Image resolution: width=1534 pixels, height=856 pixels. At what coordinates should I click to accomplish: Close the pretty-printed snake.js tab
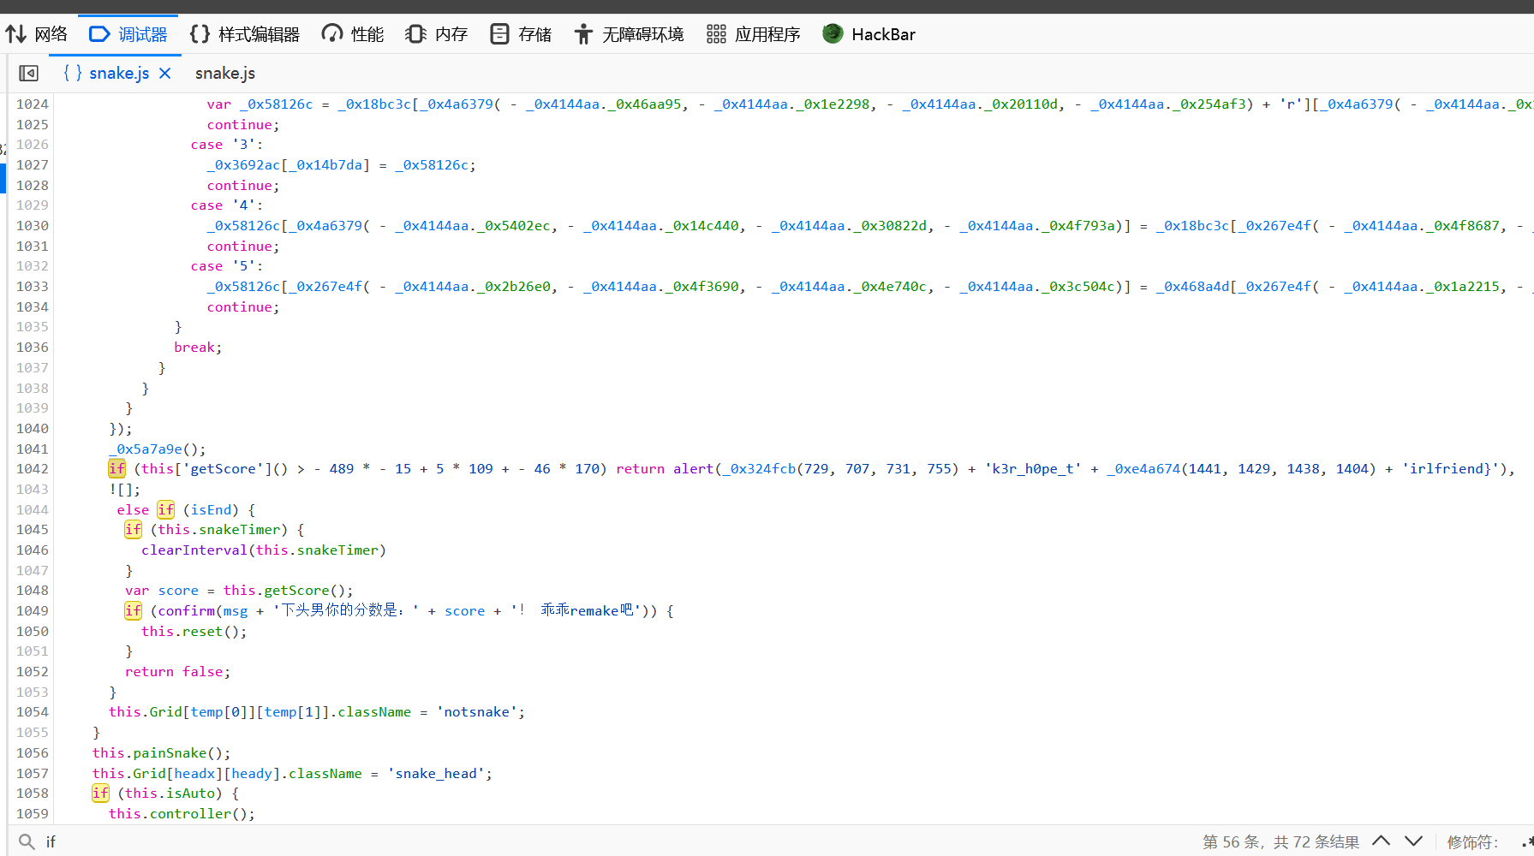(x=165, y=74)
